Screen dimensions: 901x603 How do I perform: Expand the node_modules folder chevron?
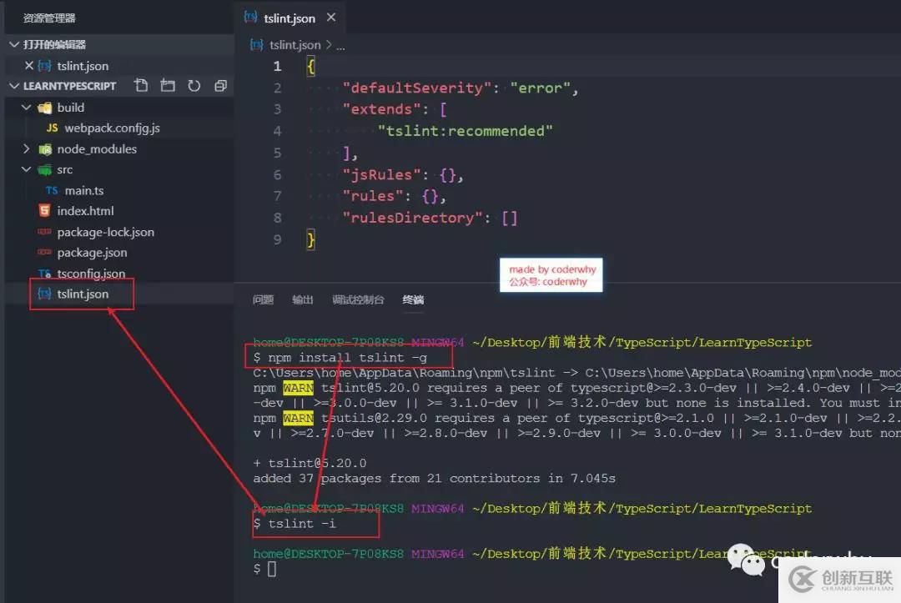[x=26, y=148]
